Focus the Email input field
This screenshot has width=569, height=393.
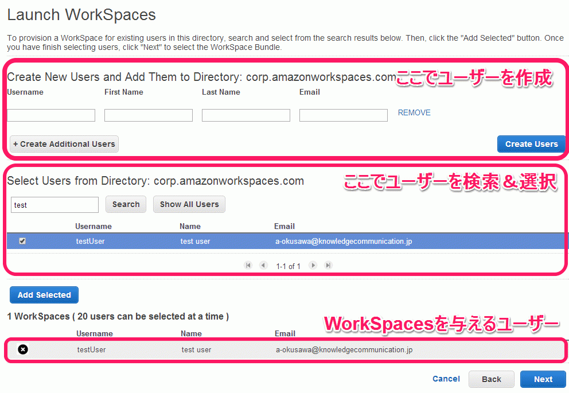pos(343,115)
